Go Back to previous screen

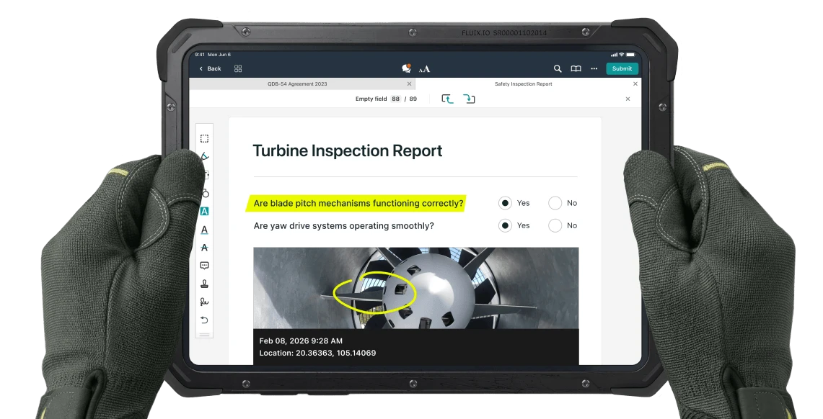pyautogui.click(x=211, y=68)
